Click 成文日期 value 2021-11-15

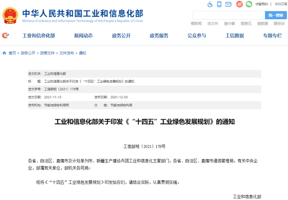53,97
